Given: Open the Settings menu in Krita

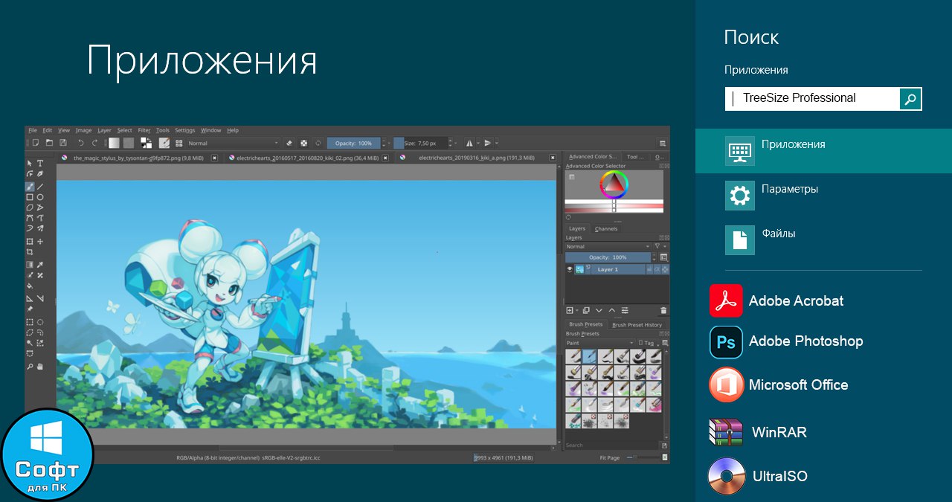Looking at the screenshot, I should (x=184, y=130).
